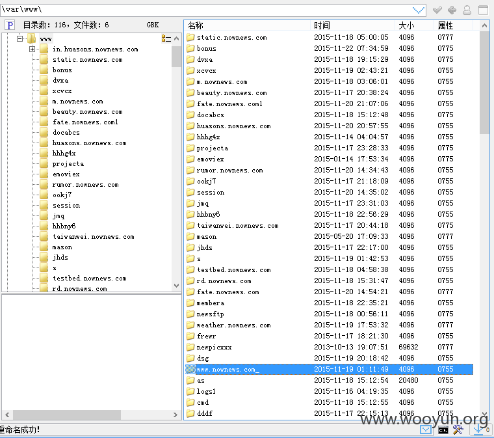Select session folder in the tree
Viewport: 494px width, 438px height.
pyautogui.click(x=66, y=205)
